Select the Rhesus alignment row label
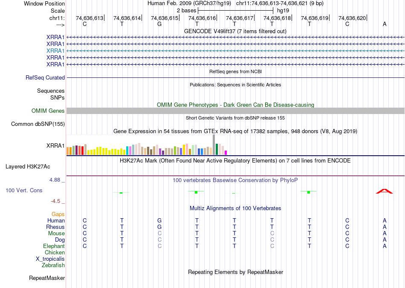Screen dimensions: 405x288 (x=55, y=227)
